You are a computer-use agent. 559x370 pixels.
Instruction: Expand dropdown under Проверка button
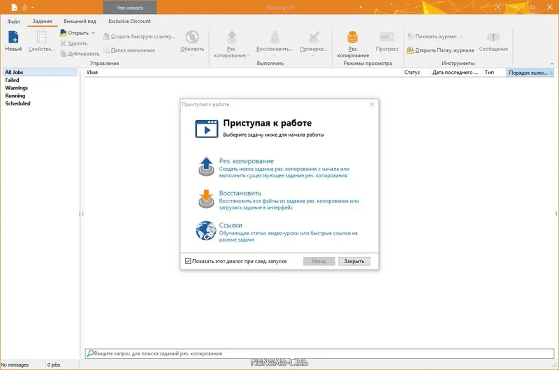coord(313,55)
